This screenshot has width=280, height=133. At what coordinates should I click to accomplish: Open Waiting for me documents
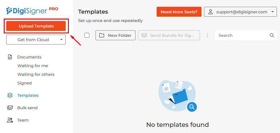pos(33,66)
